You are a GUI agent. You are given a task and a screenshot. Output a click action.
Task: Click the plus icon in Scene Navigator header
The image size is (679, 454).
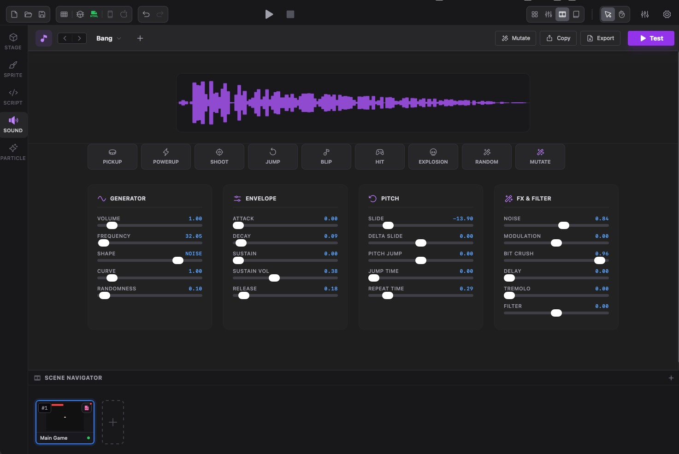coord(671,378)
